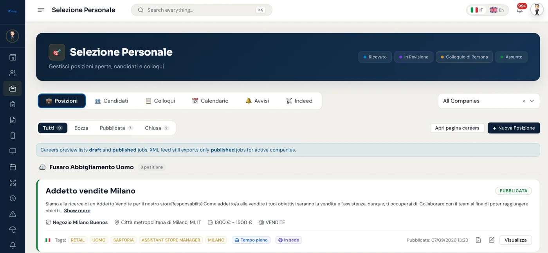Open the clipboard icon in sidebar
Viewport: 548px width, 253px height.
coord(13,104)
